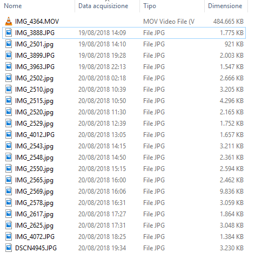Image resolution: width=255 pixels, height=253 pixels.
Task: Click the date 20/08/2018 02:18
Action: coord(102,78)
